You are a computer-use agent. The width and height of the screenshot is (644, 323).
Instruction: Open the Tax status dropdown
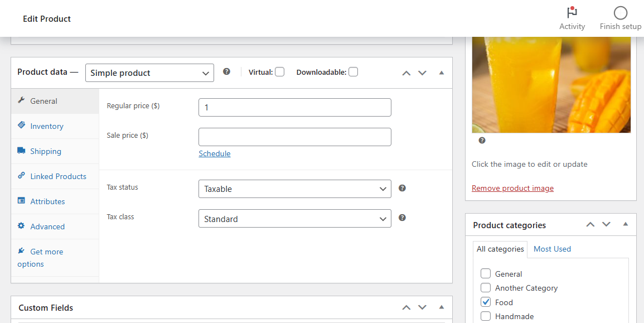point(295,189)
